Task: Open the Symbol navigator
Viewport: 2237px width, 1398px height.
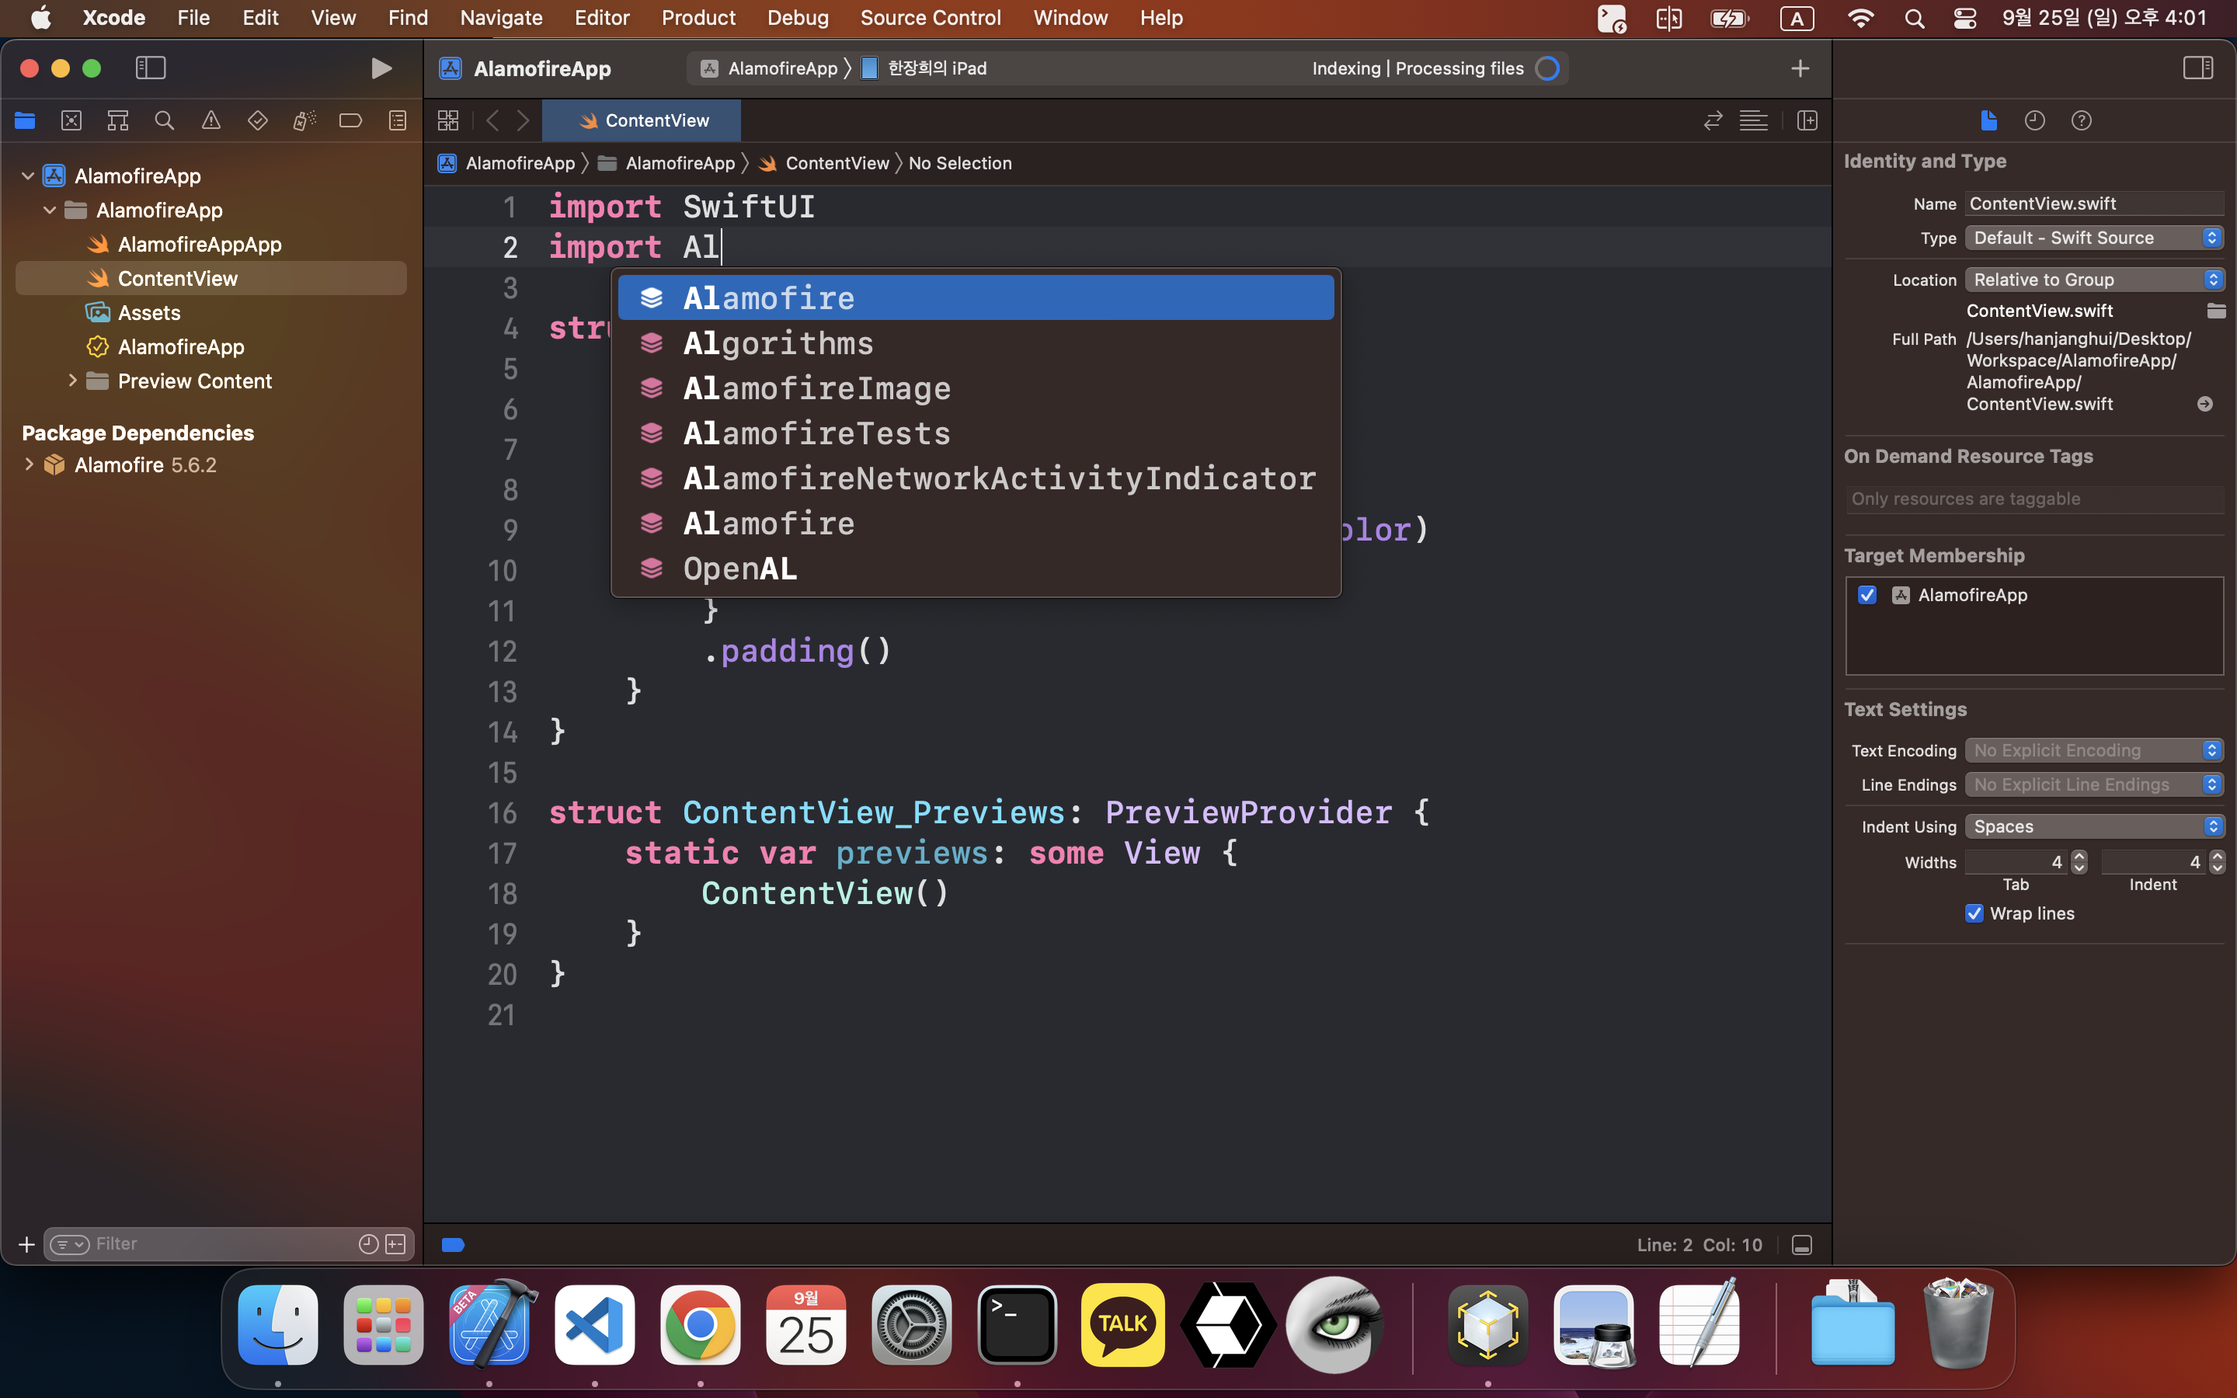Action: tap(117, 120)
